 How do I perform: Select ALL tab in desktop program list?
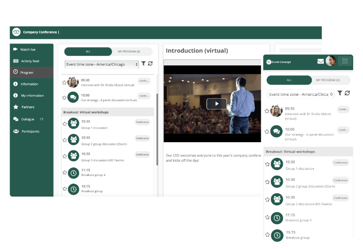(x=88, y=52)
